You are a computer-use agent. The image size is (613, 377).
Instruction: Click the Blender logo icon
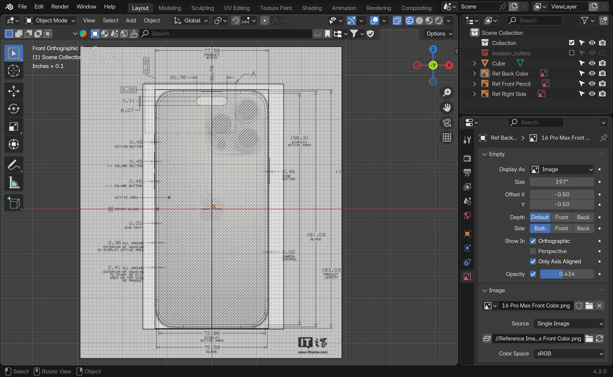[8, 7]
